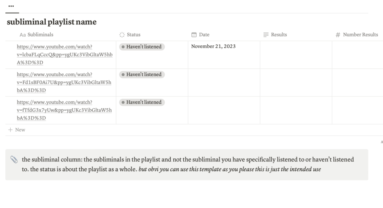The height and width of the screenshot is (208, 383).
Task: Open the YouTube link containing fTfdG3x7yUw
Action: point(64,110)
